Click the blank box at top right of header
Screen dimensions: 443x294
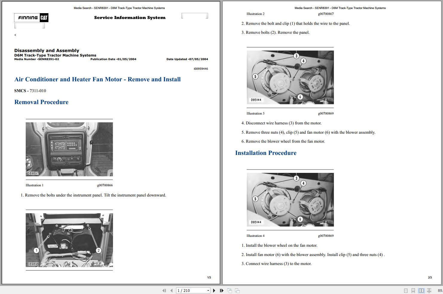click(x=195, y=16)
